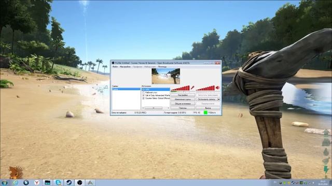332x186 pixels.
Task: Open the Файл menu
Action: pyautogui.click(x=115, y=67)
